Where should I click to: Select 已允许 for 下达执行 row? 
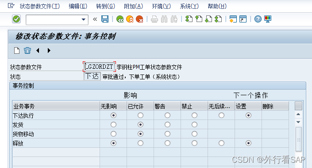140,115
